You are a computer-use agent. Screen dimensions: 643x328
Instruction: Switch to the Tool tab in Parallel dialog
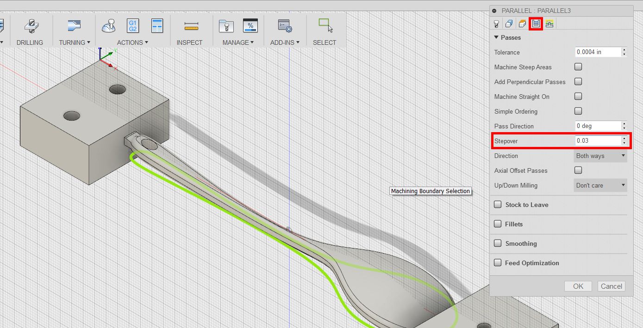496,24
